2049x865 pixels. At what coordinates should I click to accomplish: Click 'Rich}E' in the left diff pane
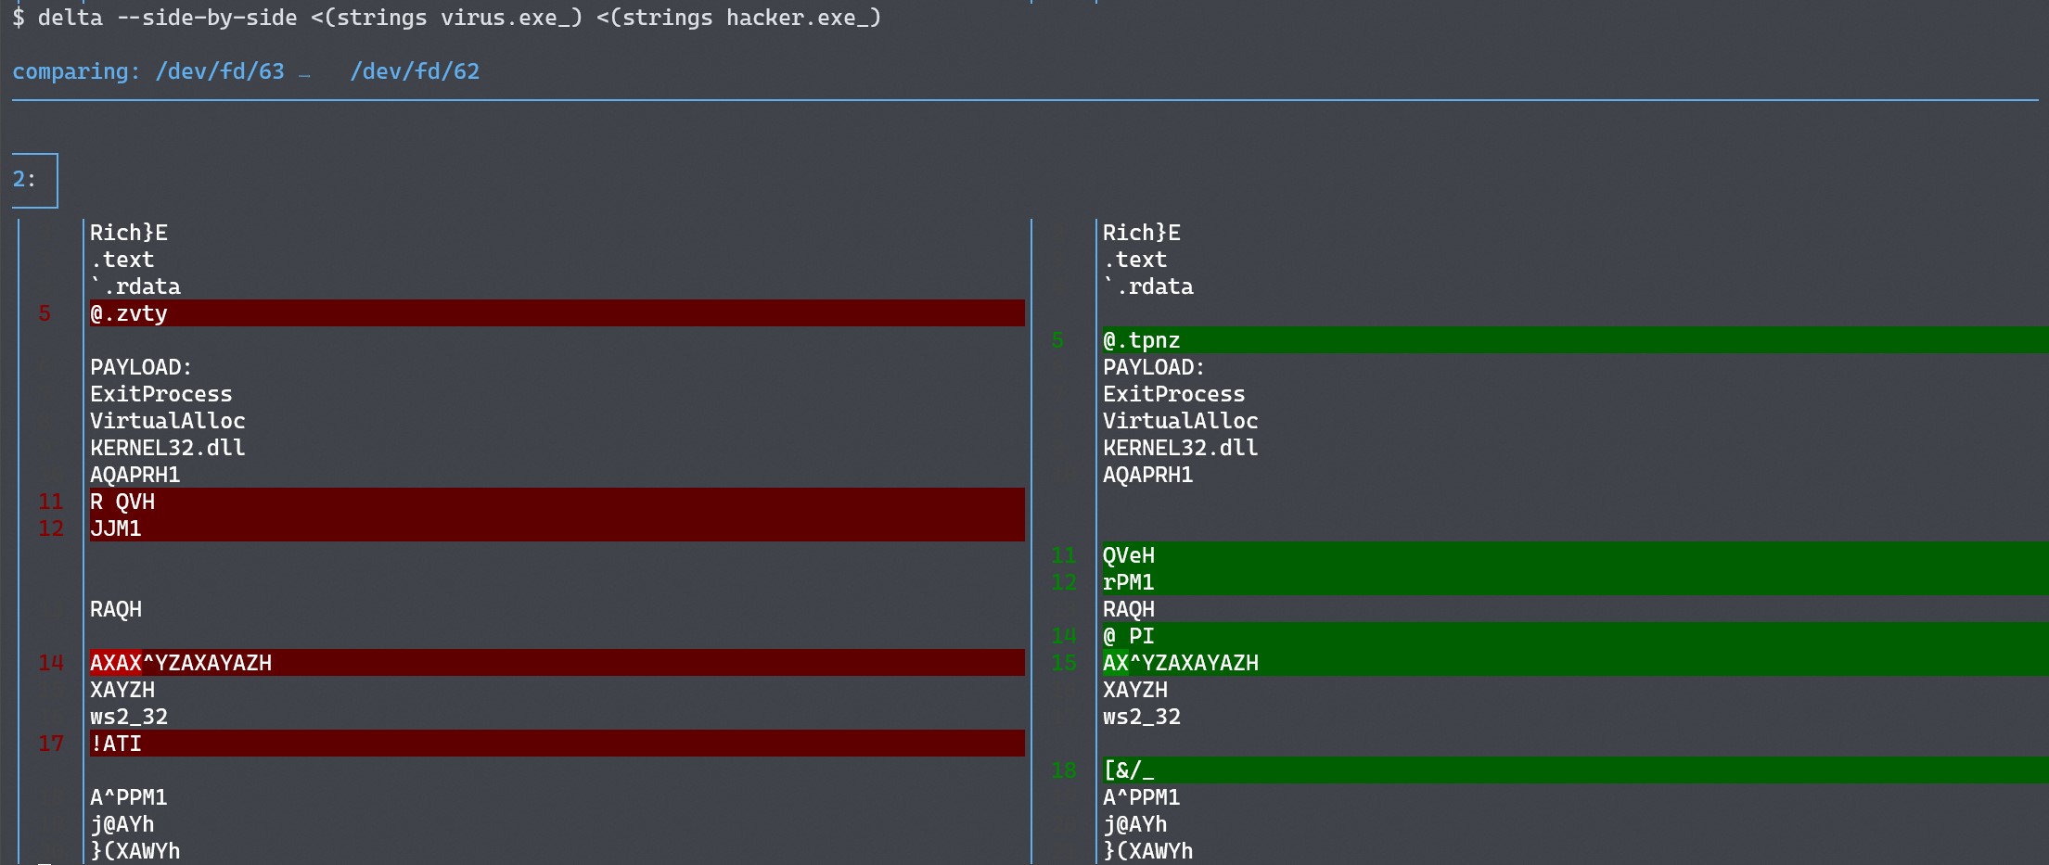pyautogui.click(x=129, y=233)
